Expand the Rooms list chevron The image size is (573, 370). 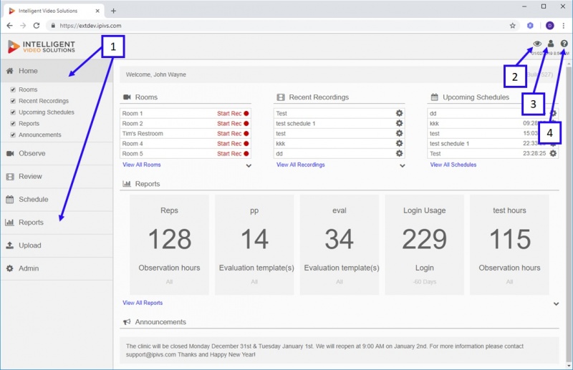pyautogui.click(x=249, y=165)
